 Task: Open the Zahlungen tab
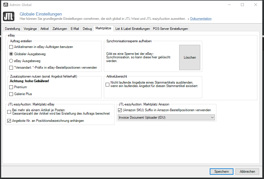point(59,28)
